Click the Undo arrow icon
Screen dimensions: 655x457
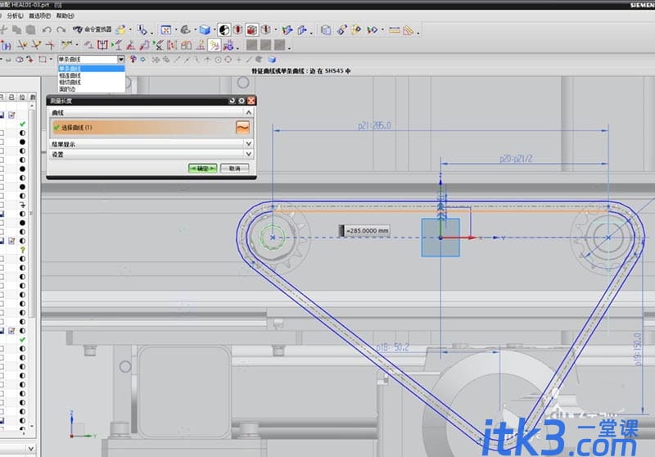pyautogui.click(x=47, y=29)
